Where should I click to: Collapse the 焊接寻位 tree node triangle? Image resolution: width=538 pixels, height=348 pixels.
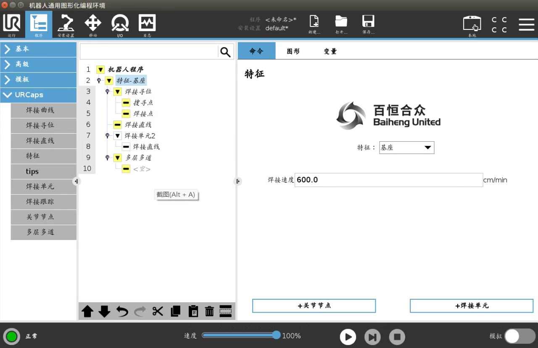pyautogui.click(x=117, y=92)
